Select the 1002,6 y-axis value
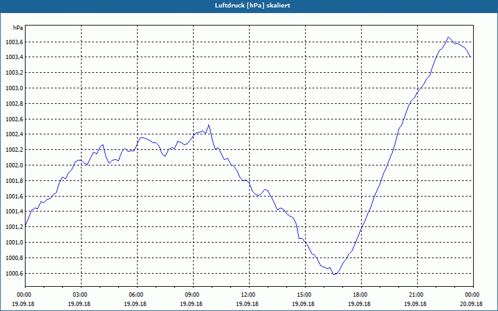Image resolution: width=498 pixels, height=311 pixels. click(x=14, y=119)
